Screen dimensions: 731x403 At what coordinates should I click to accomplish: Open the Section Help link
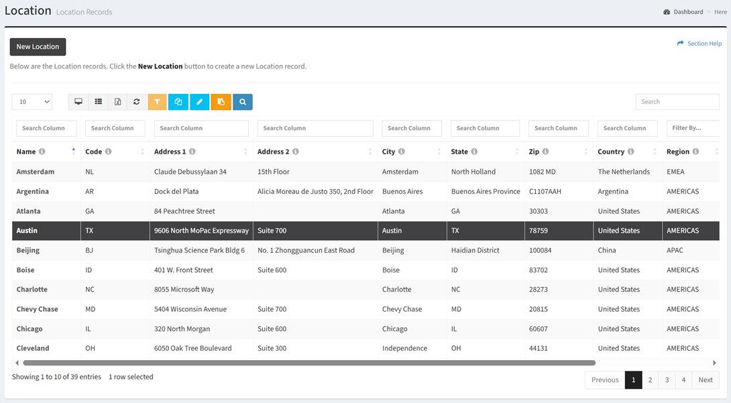[x=699, y=44]
